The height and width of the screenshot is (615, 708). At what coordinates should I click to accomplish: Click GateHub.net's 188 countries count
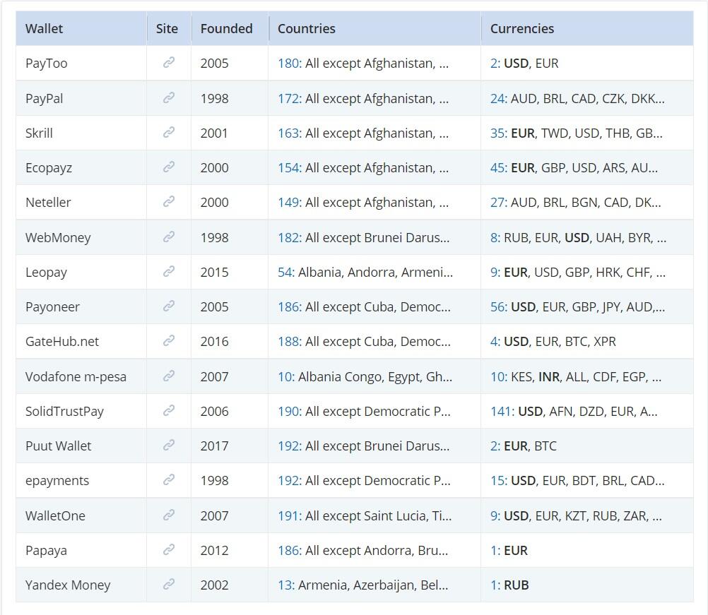(x=290, y=341)
